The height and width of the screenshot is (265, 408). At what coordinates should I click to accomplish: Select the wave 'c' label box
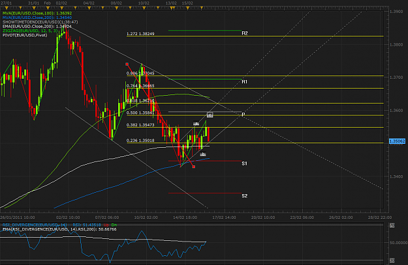pos(210,115)
